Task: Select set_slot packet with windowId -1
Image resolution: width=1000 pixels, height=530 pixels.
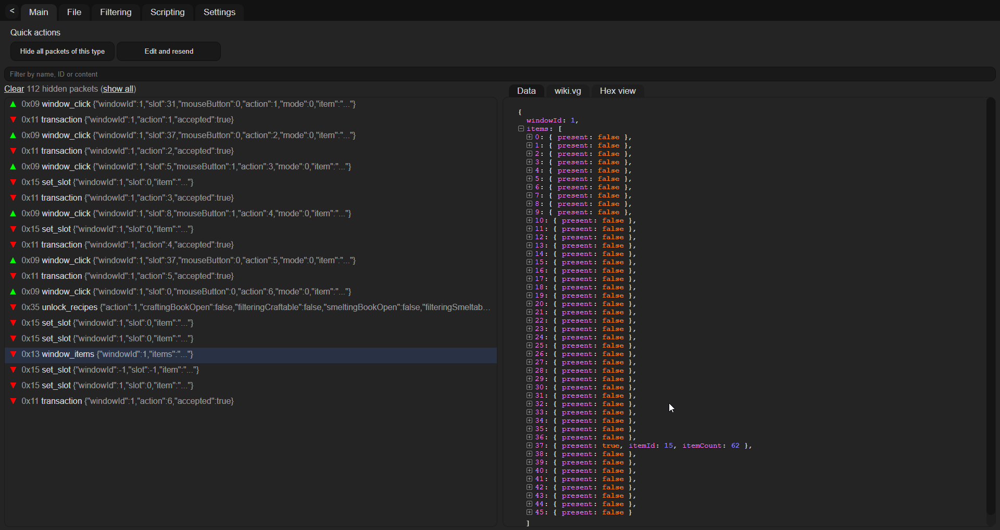Action: pos(251,370)
